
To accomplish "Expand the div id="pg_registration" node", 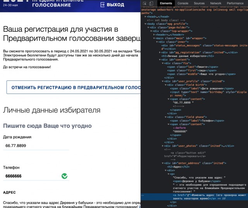I will [x=160, y=53].
